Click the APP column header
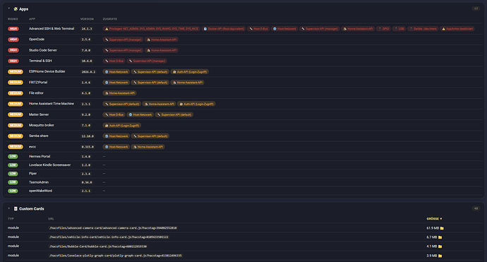Viewport: 487px width, 262px height. pyautogui.click(x=32, y=19)
